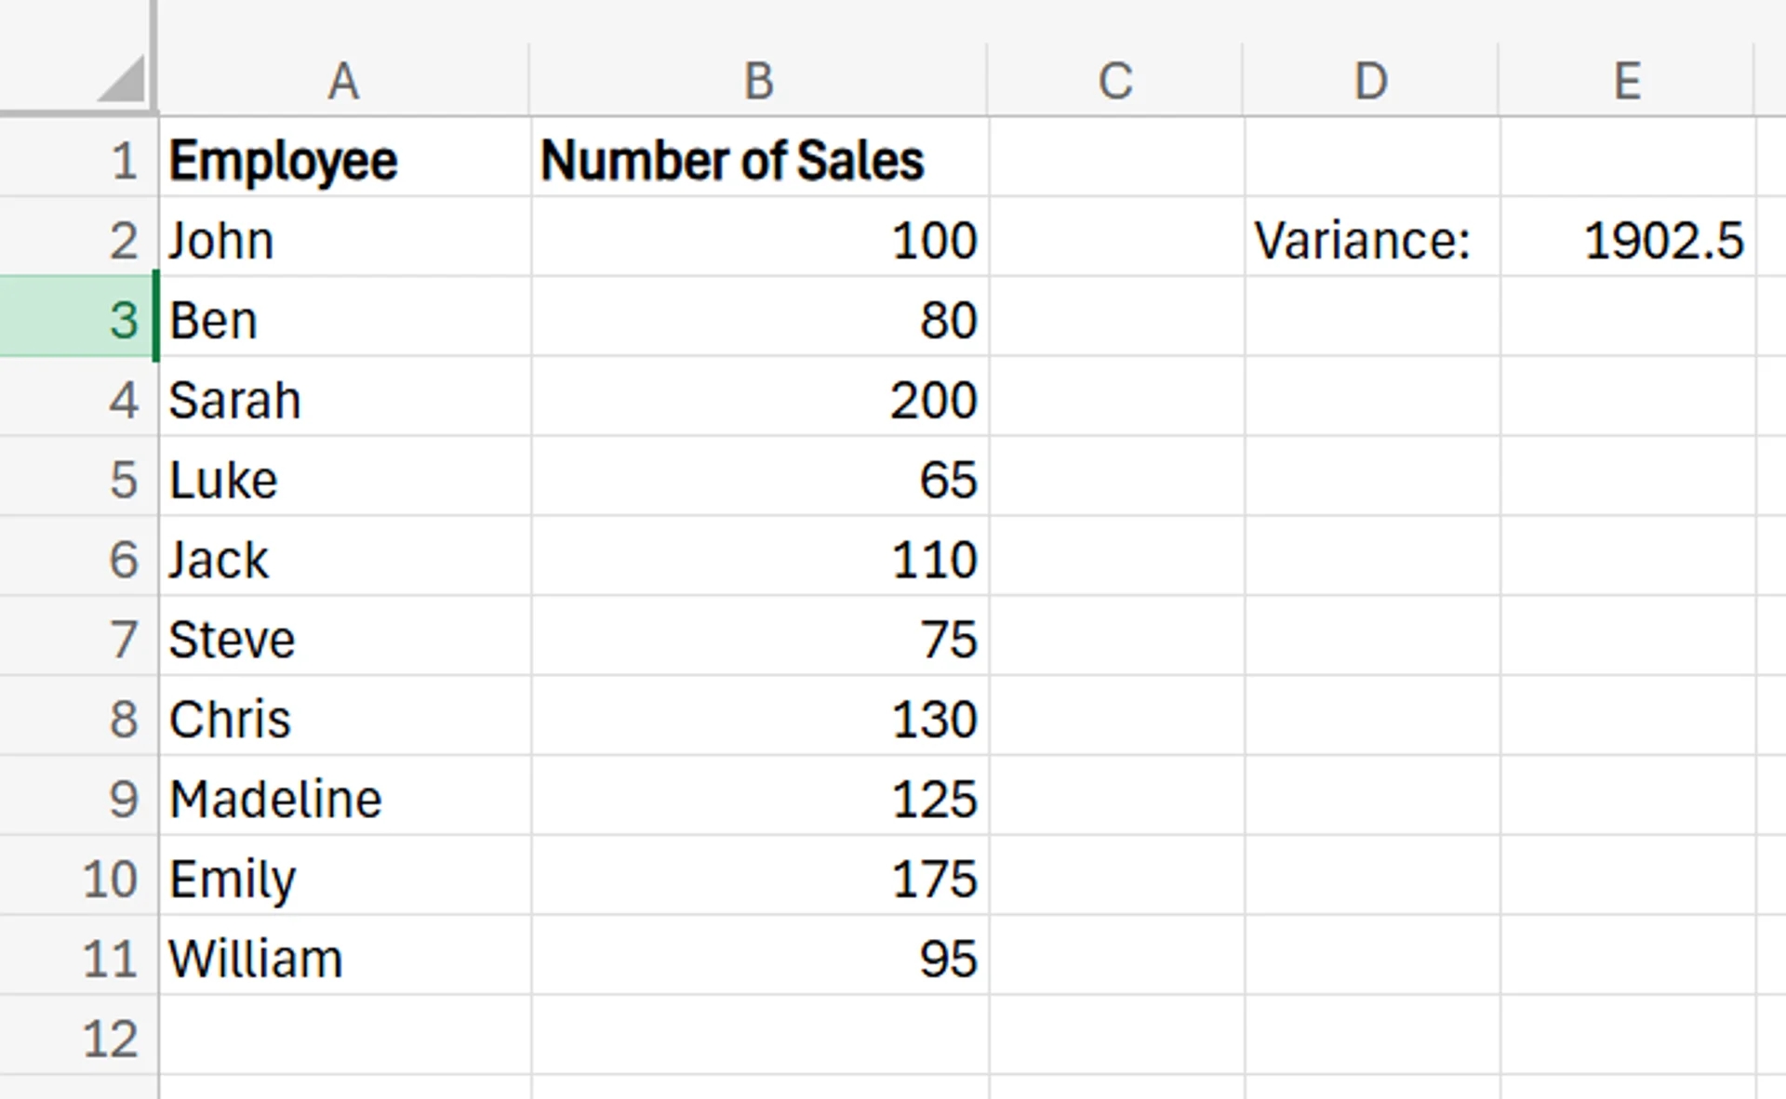Select the cell containing John
This screenshot has width=1786, height=1099.
tap(344, 239)
